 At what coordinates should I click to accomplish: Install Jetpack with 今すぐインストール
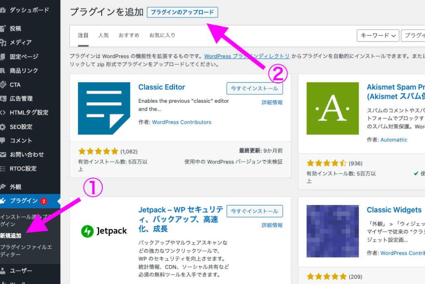point(254,211)
